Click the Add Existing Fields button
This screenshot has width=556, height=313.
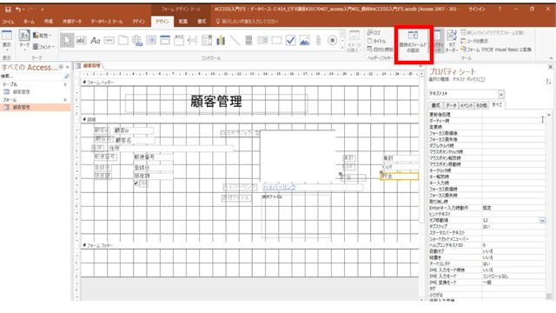click(x=413, y=42)
